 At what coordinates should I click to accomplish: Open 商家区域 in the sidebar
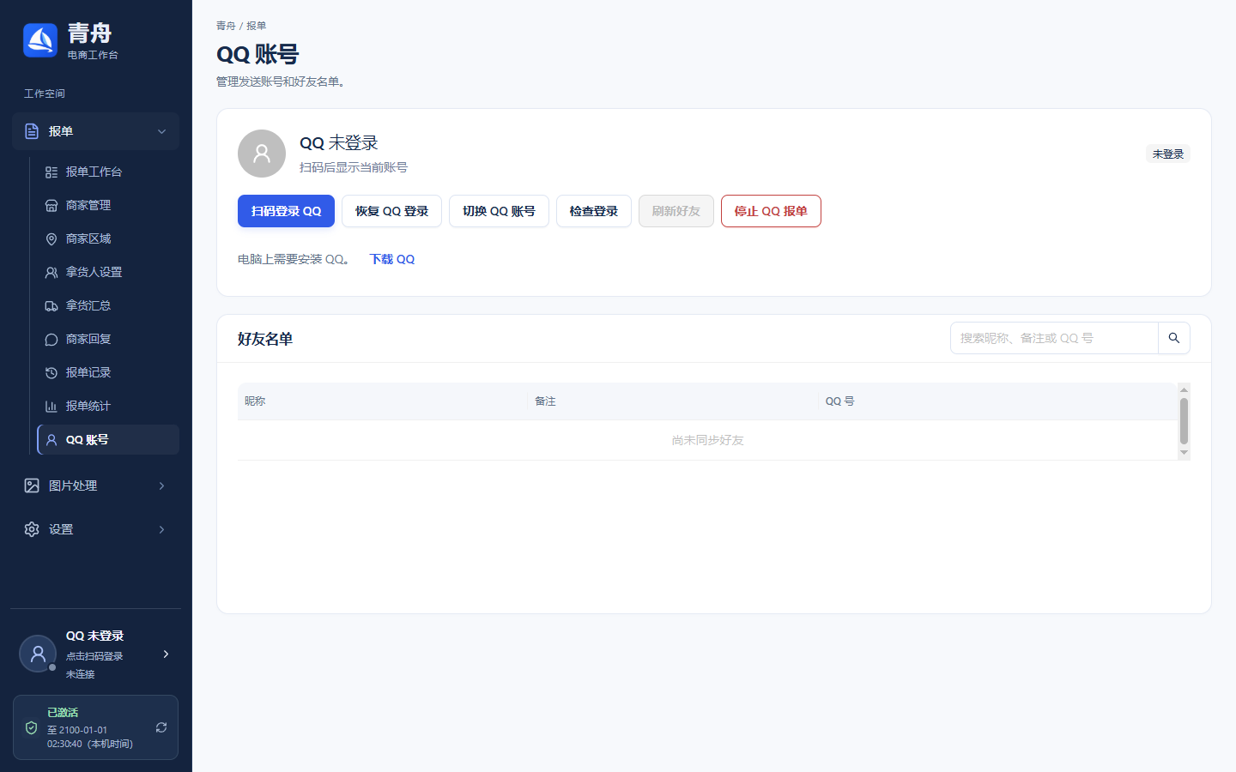[108, 238]
